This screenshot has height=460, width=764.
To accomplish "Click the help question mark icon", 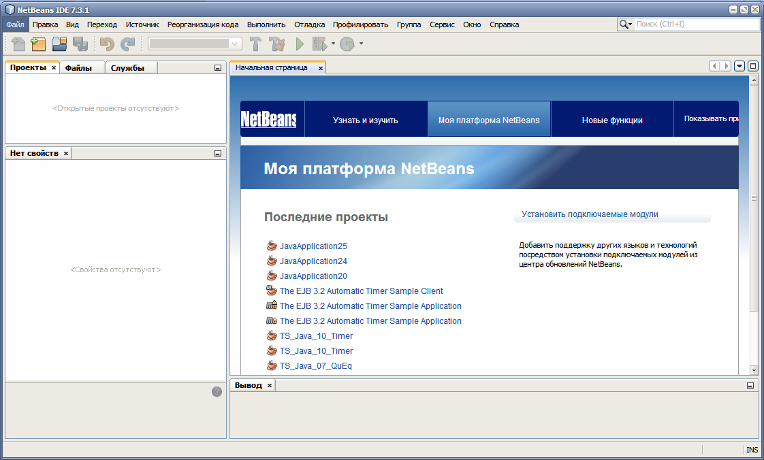I will 217,391.
